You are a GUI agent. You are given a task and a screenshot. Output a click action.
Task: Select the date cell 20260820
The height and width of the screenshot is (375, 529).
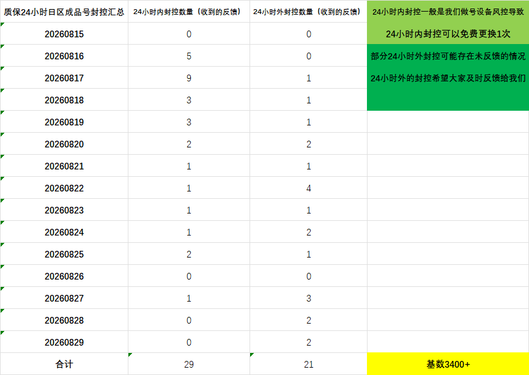click(x=64, y=144)
